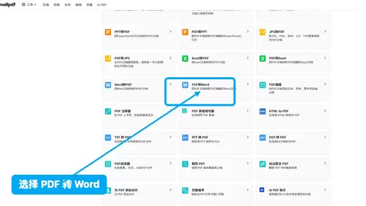Click the 标记密文 PDF redact icon
The width and height of the screenshot is (366, 206).
pyautogui.click(x=262, y=164)
